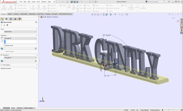Switch to the Evaluate ribbon tab
This screenshot has width=183, height=111.
point(48,14)
